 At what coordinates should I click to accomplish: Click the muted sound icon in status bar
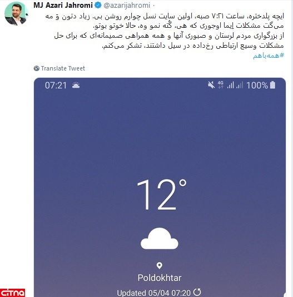[211, 85]
